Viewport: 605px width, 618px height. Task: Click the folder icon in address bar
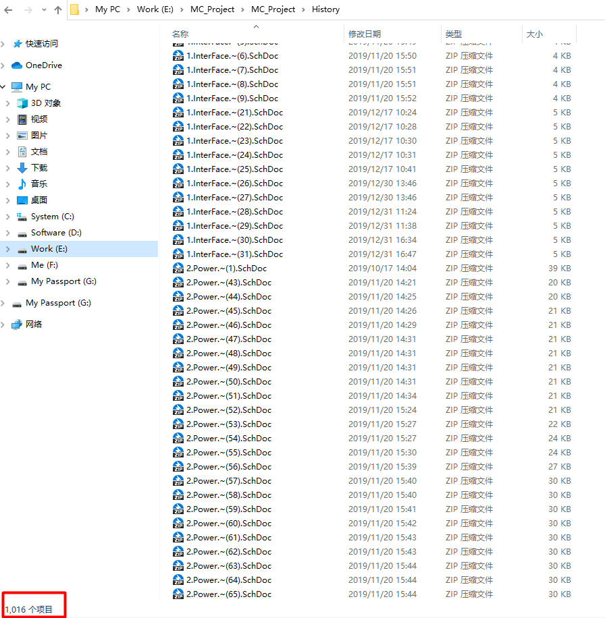click(74, 9)
